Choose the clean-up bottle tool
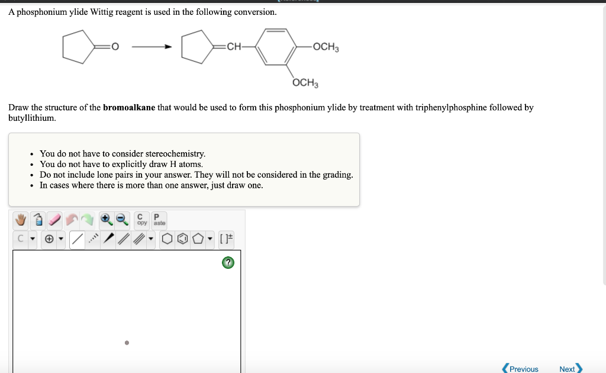Viewport: 606px width, 373px height. pos(38,220)
